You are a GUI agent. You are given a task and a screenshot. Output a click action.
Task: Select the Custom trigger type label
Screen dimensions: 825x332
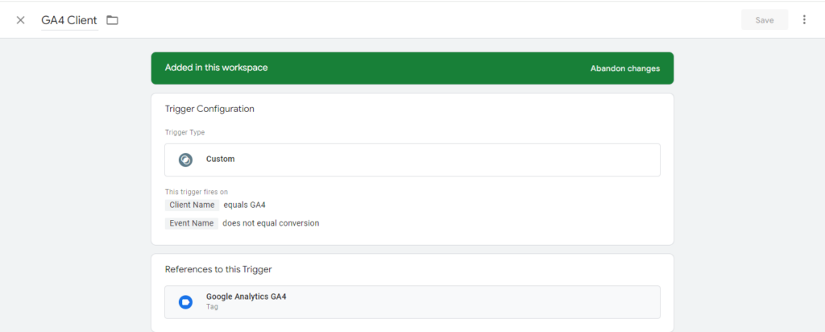pyautogui.click(x=220, y=160)
